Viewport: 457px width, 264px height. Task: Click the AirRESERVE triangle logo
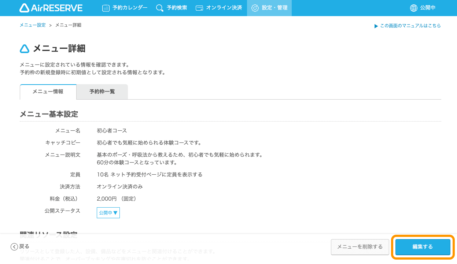tap(24, 7)
